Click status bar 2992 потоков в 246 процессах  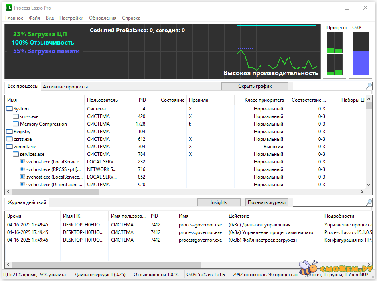[265, 275]
